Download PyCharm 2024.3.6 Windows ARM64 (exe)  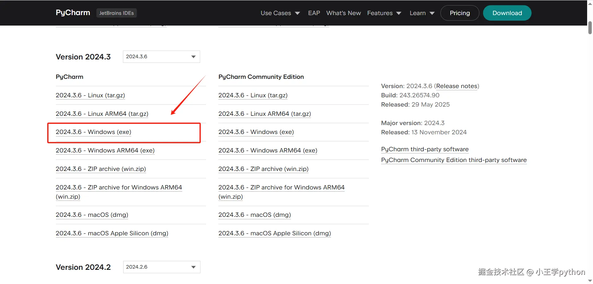click(105, 150)
